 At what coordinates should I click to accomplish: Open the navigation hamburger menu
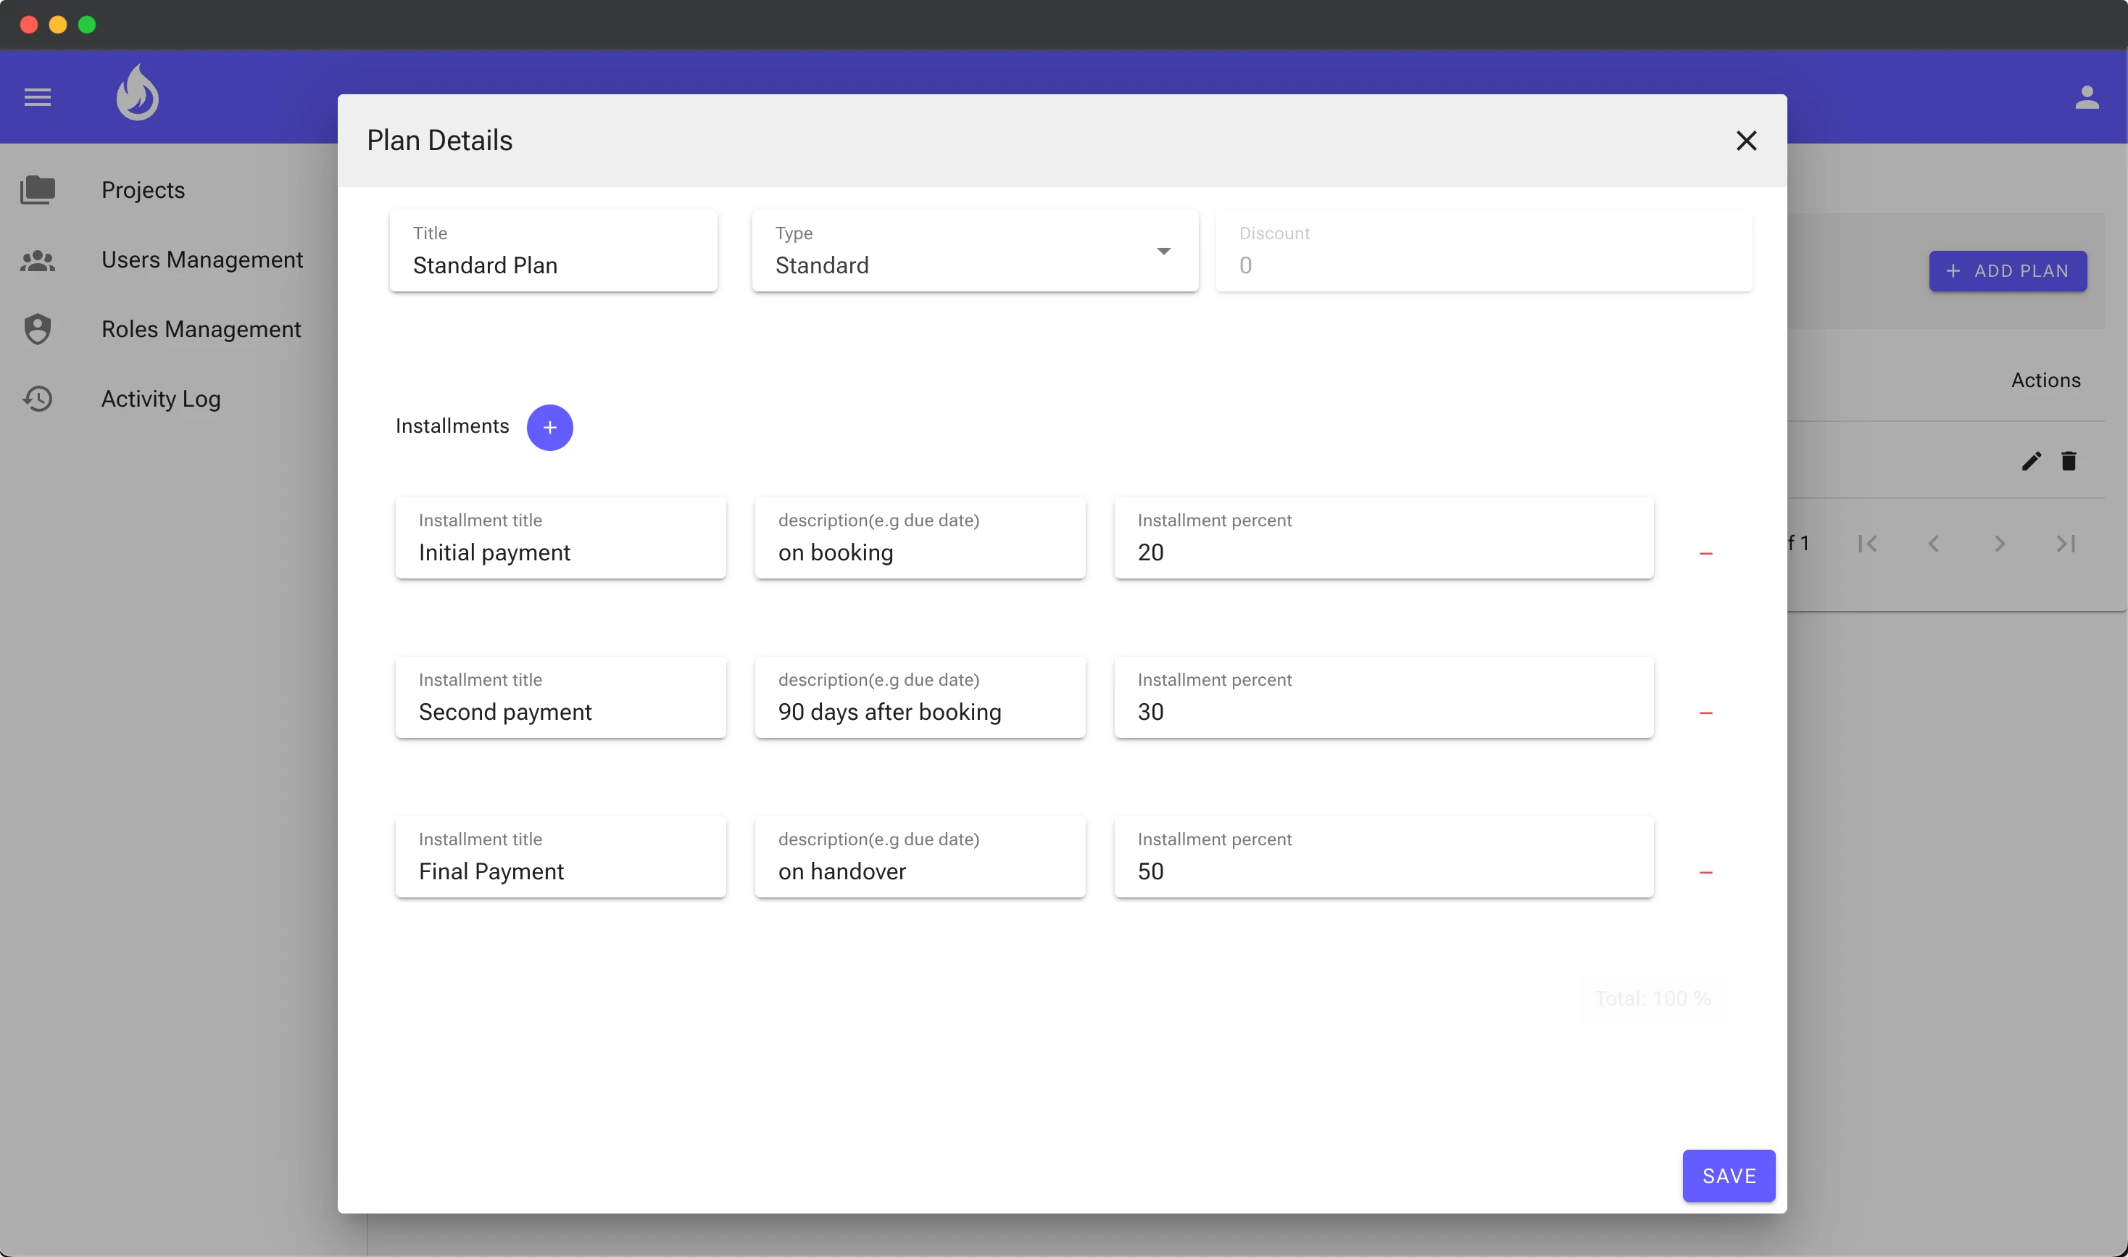coord(37,96)
